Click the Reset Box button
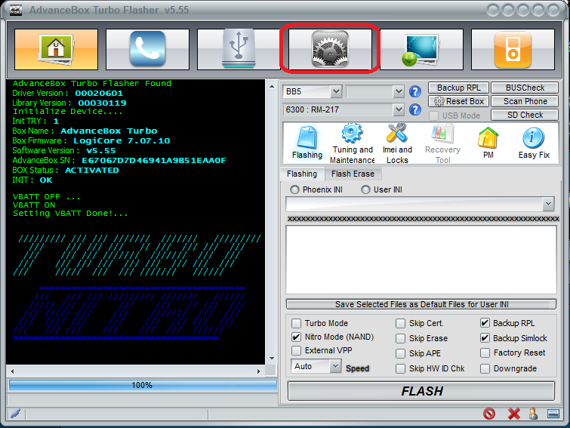 coord(458,101)
